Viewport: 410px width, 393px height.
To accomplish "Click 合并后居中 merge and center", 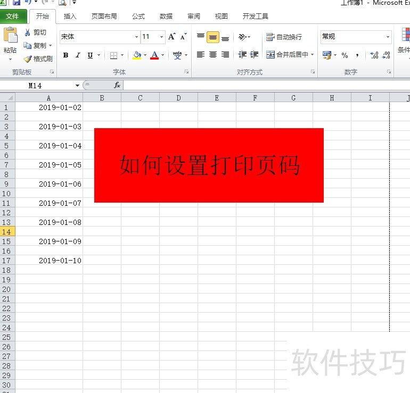I will [287, 55].
